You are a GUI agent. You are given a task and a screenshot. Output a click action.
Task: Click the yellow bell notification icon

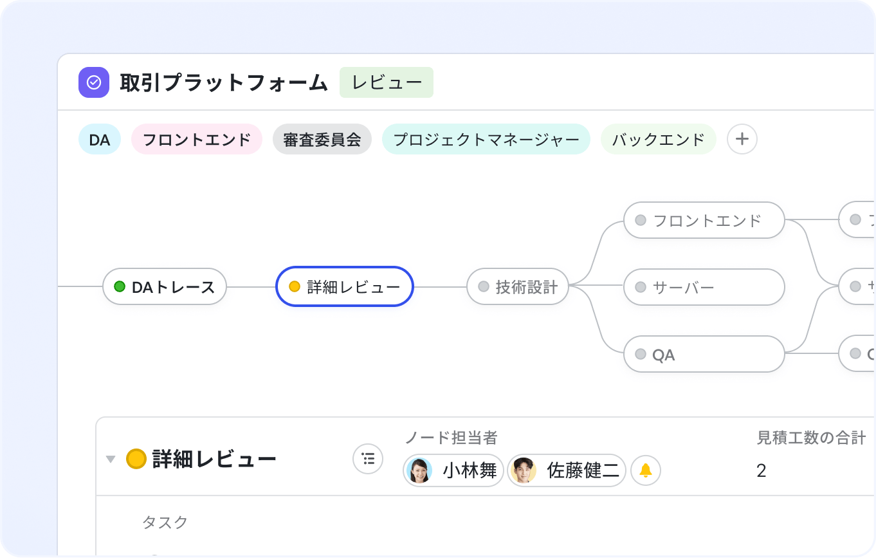point(645,471)
